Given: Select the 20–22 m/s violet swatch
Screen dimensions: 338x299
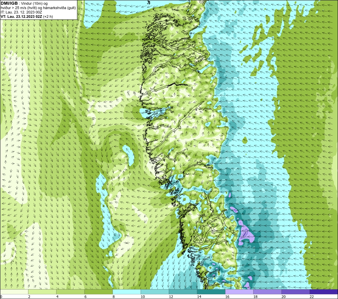Looking at the screenshot, I should tap(296, 292).
